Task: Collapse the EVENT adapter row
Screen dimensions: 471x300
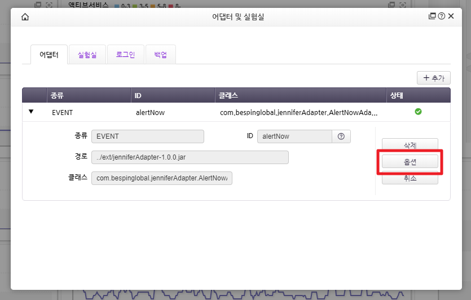Action: coord(31,112)
